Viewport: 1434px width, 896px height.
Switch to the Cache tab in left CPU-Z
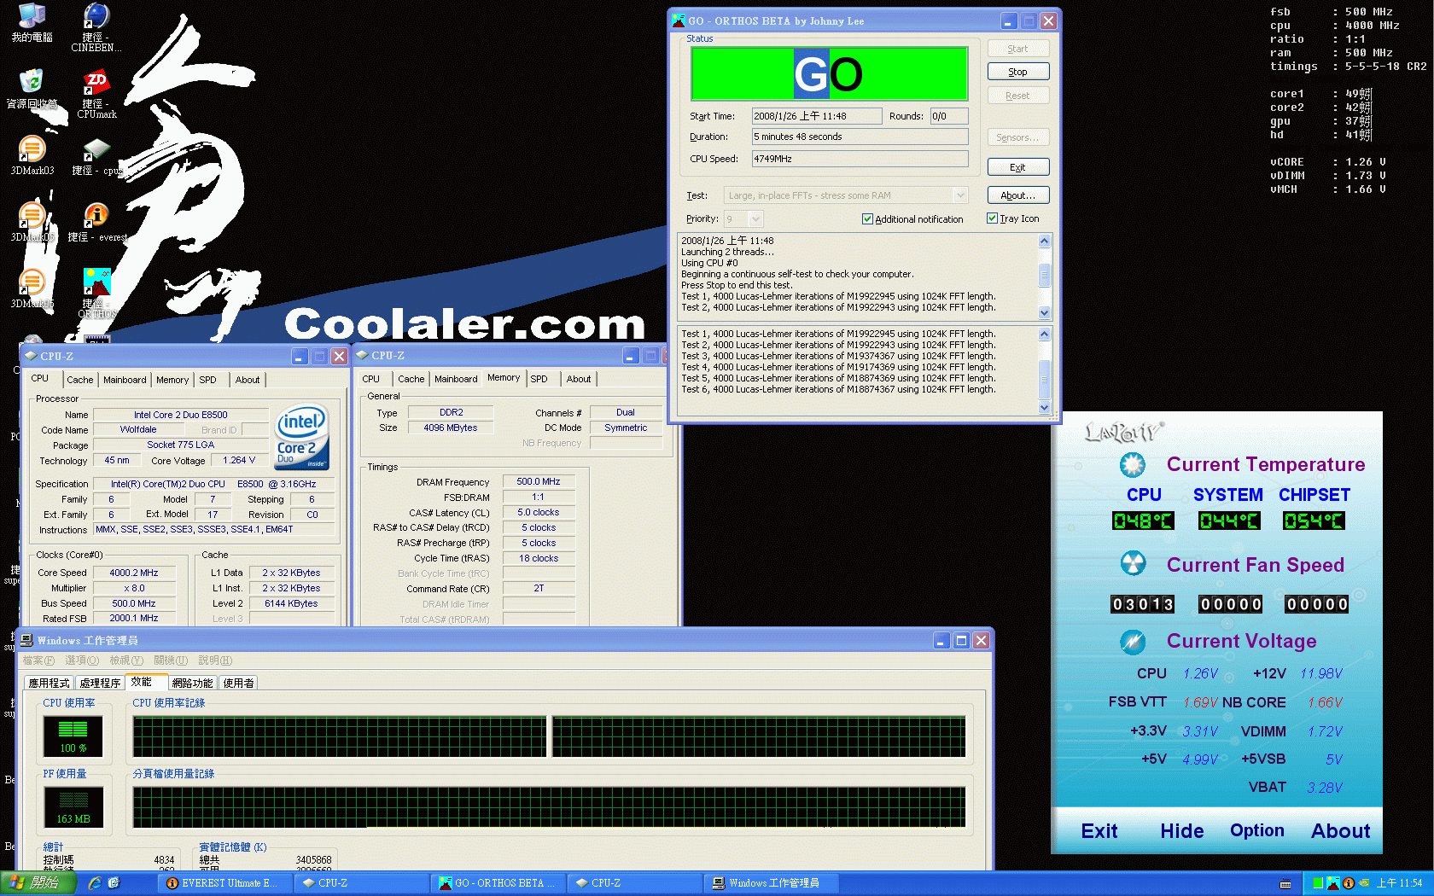coord(80,380)
